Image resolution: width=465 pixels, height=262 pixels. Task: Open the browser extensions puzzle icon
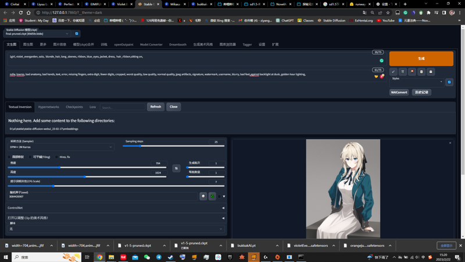428,12
